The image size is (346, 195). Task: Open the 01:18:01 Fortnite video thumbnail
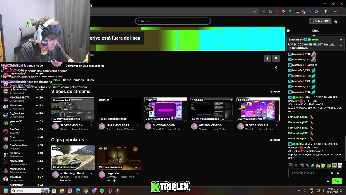[x=119, y=109]
